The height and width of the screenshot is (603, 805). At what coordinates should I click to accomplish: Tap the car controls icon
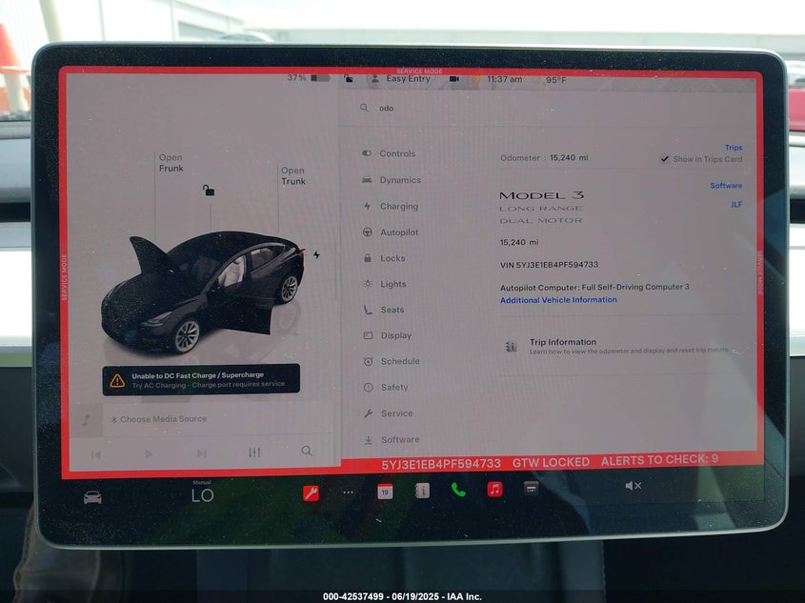(x=92, y=496)
